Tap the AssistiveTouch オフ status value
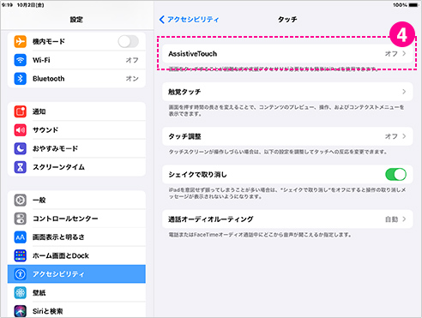422x318 pixels. [x=391, y=53]
